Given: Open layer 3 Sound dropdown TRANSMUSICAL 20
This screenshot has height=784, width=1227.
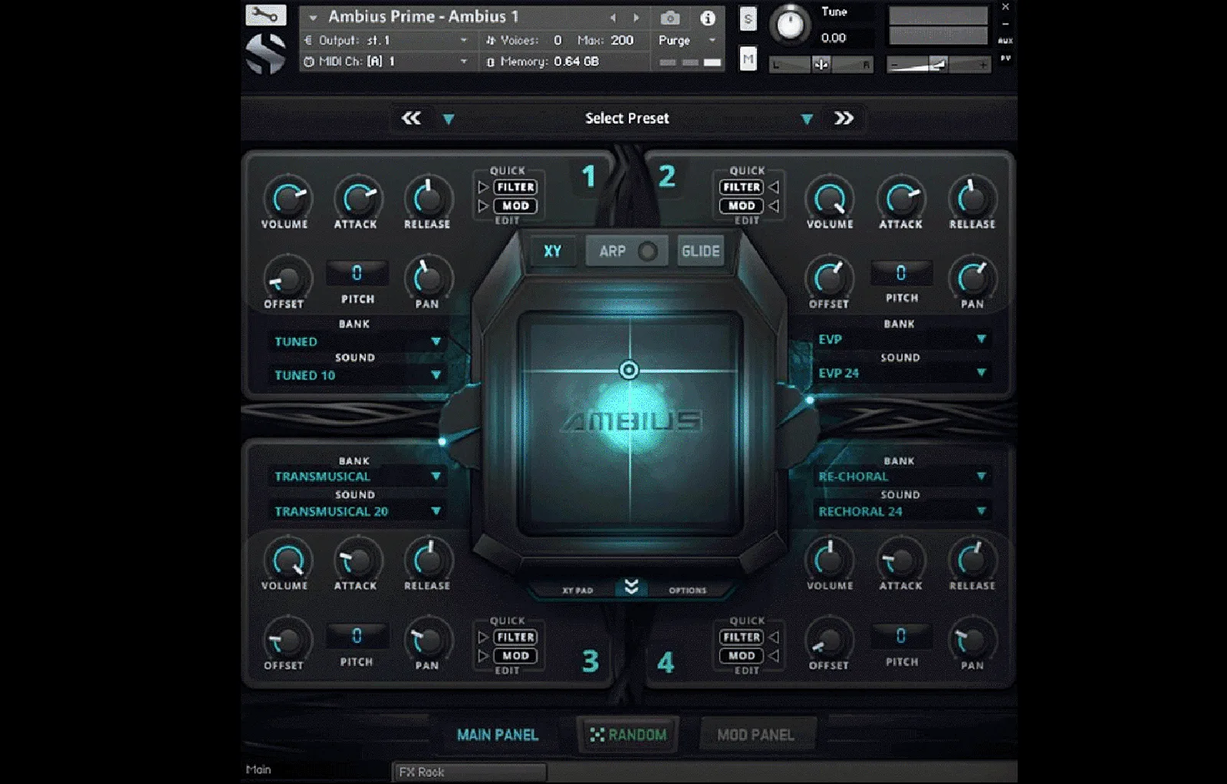Looking at the screenshot, I should coord(357,511).
